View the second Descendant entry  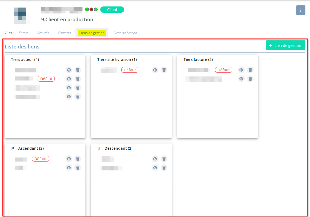[x=155, y=168]
